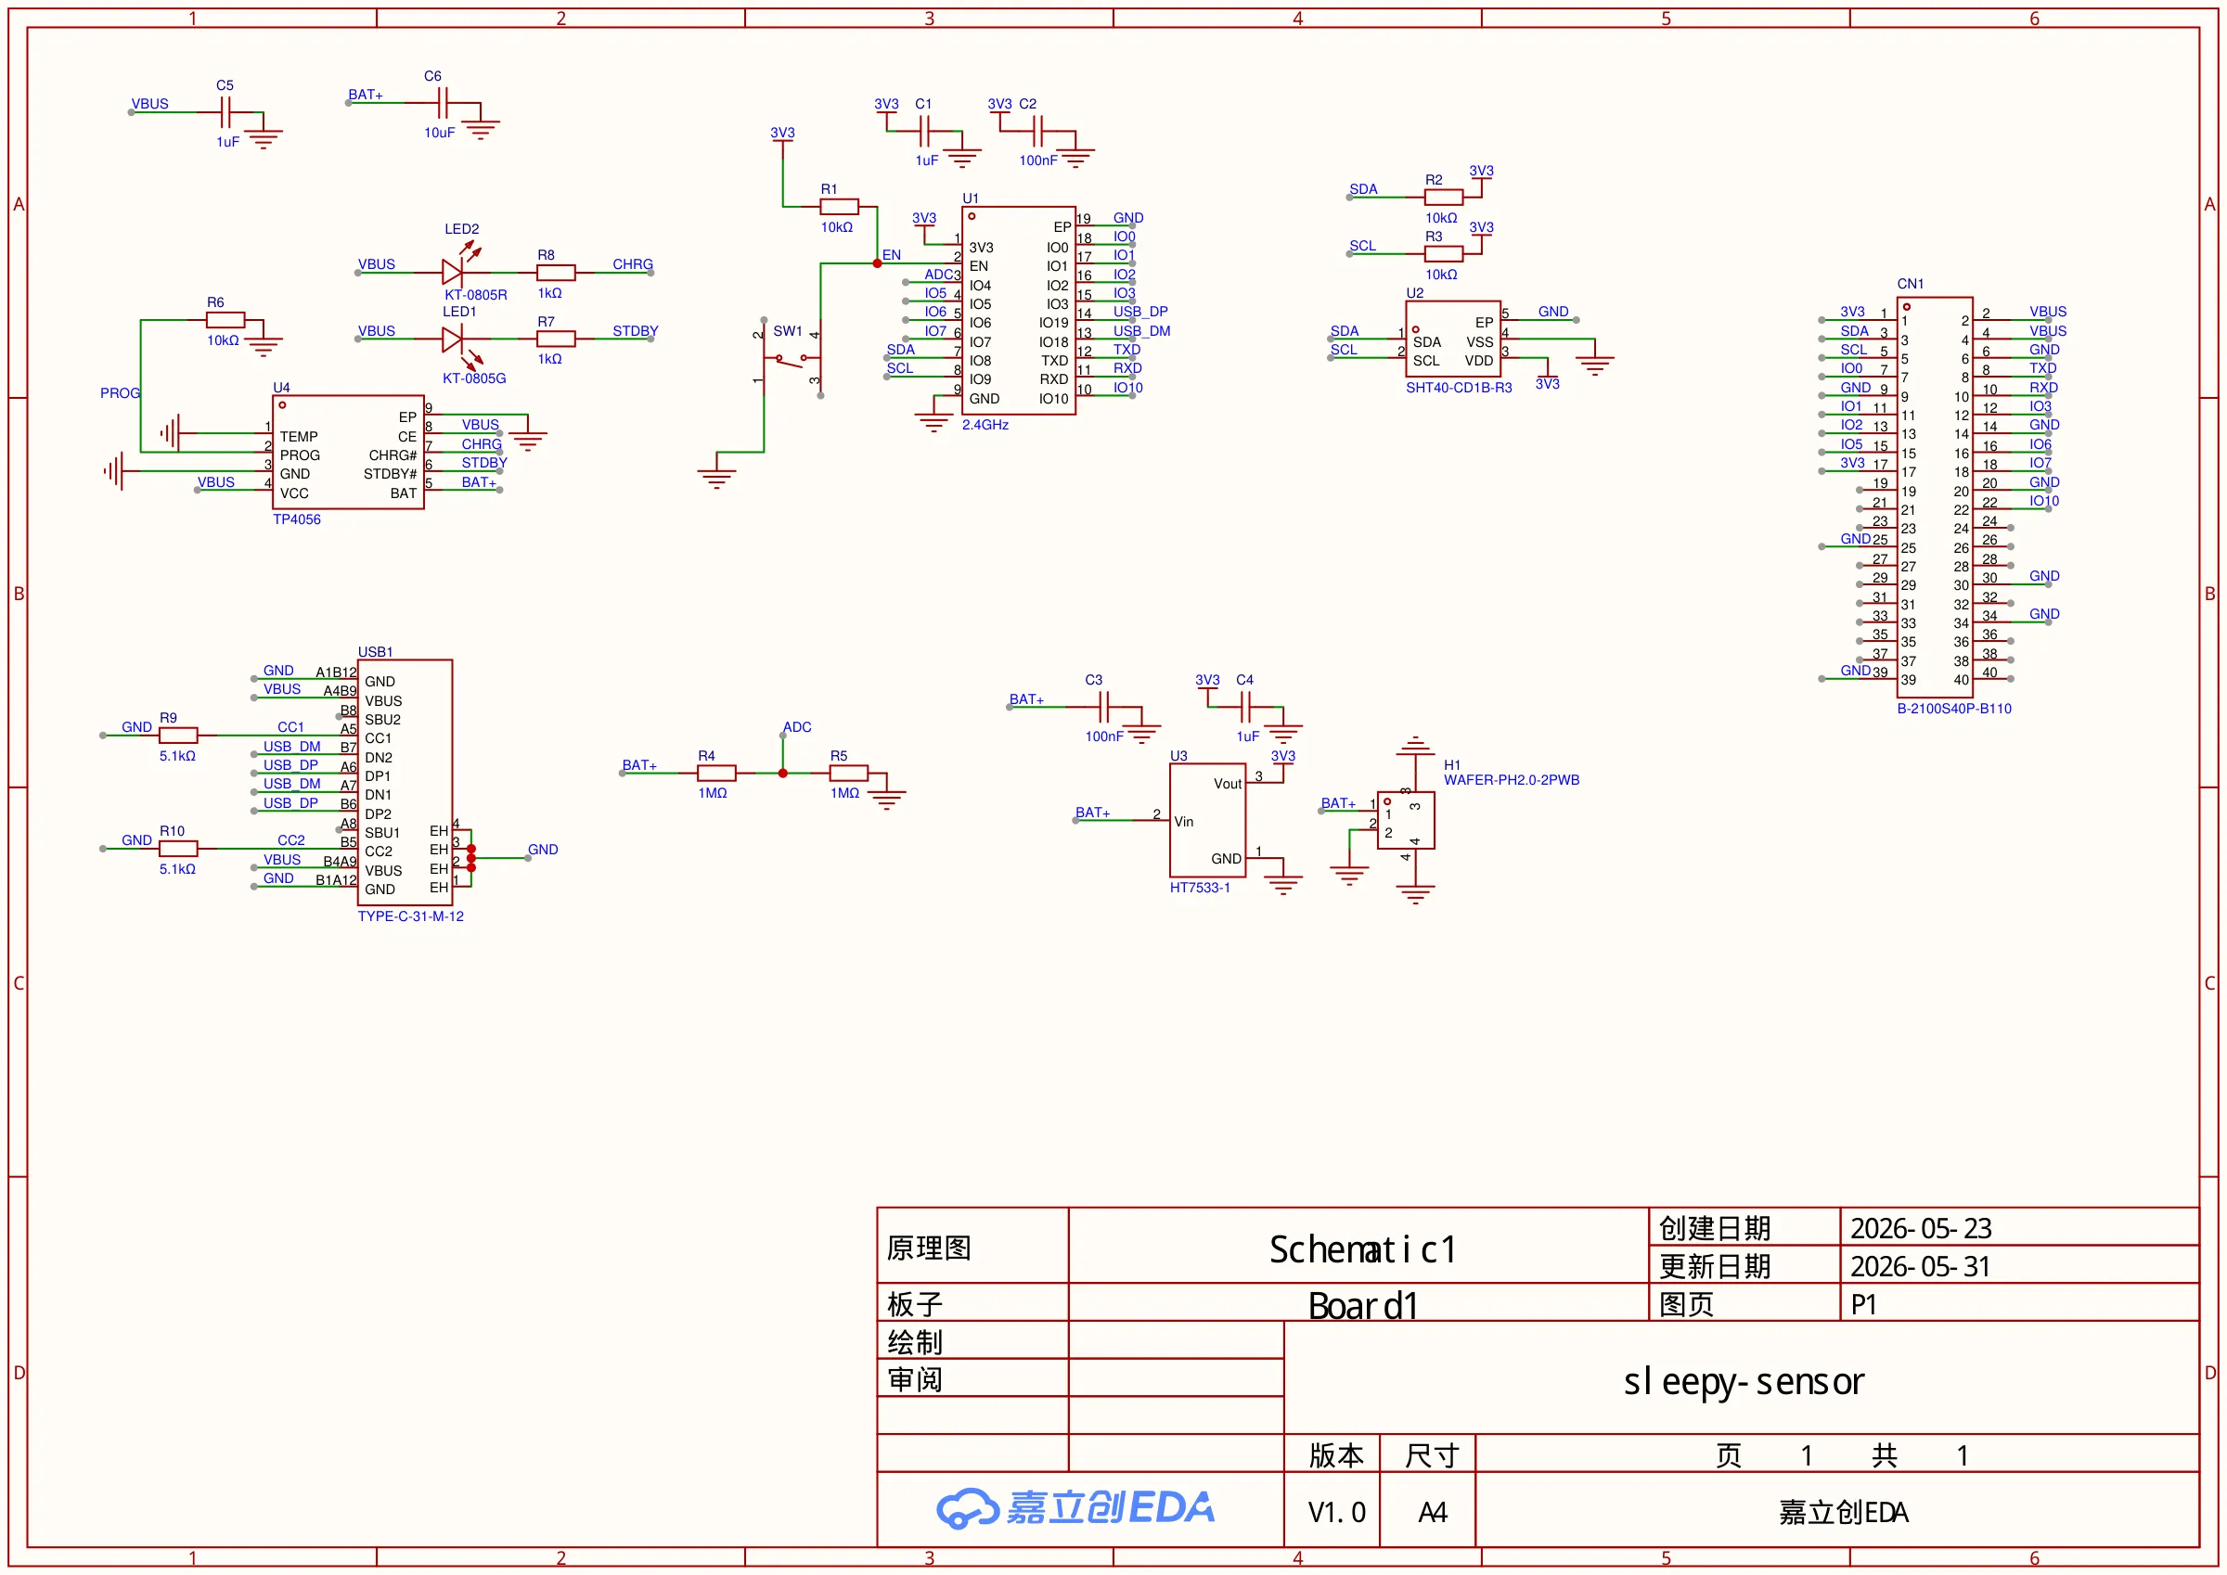This screenshot has width=2227, height=1575.
Task: Select resistor R8 near CHRG
Action: click(x=556, y=273)
